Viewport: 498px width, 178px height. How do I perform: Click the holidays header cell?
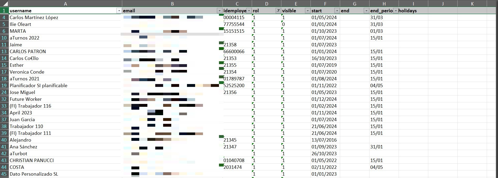pyautogui.click(x=413, y=11)
